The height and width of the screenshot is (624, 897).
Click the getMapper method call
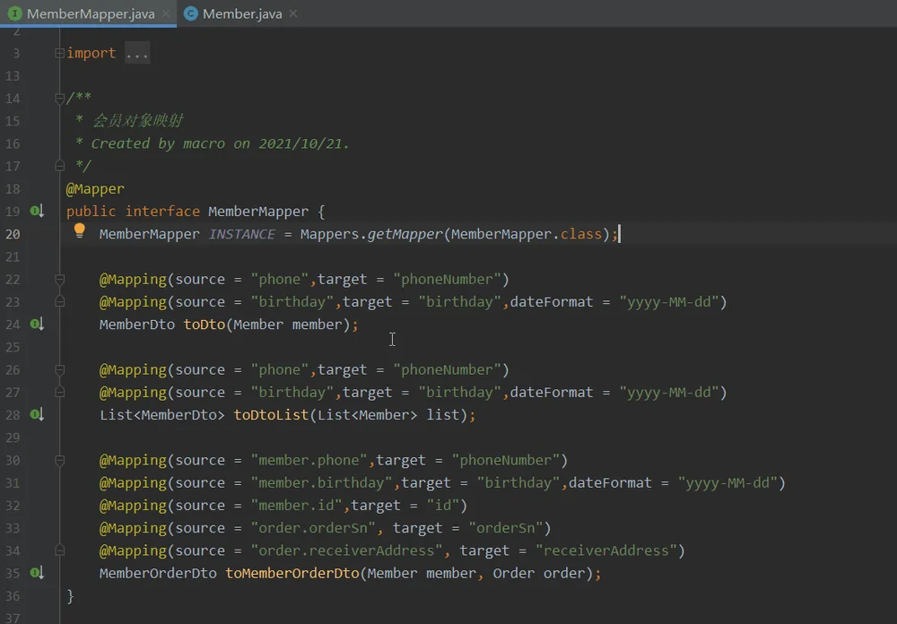click(x=405, y=234)
